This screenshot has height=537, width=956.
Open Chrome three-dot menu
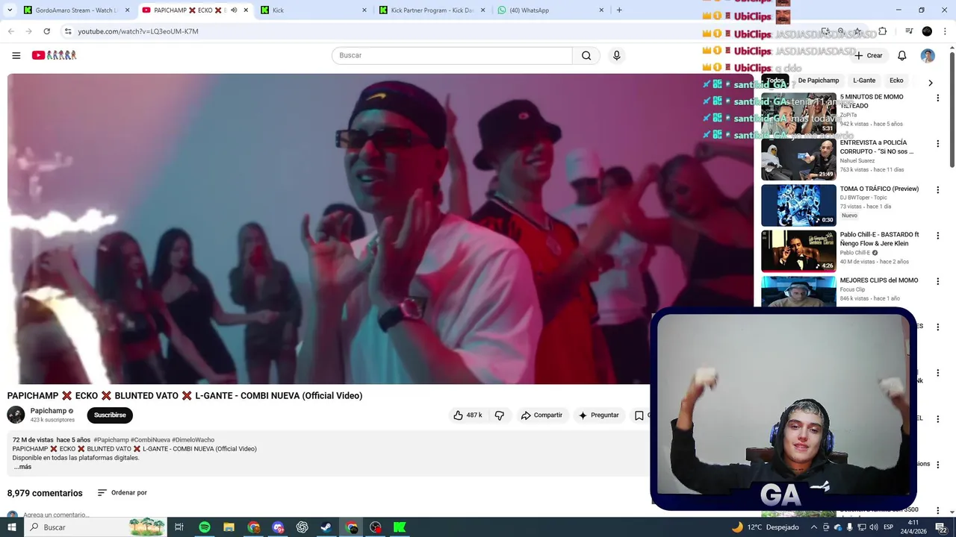coord(943,31)
